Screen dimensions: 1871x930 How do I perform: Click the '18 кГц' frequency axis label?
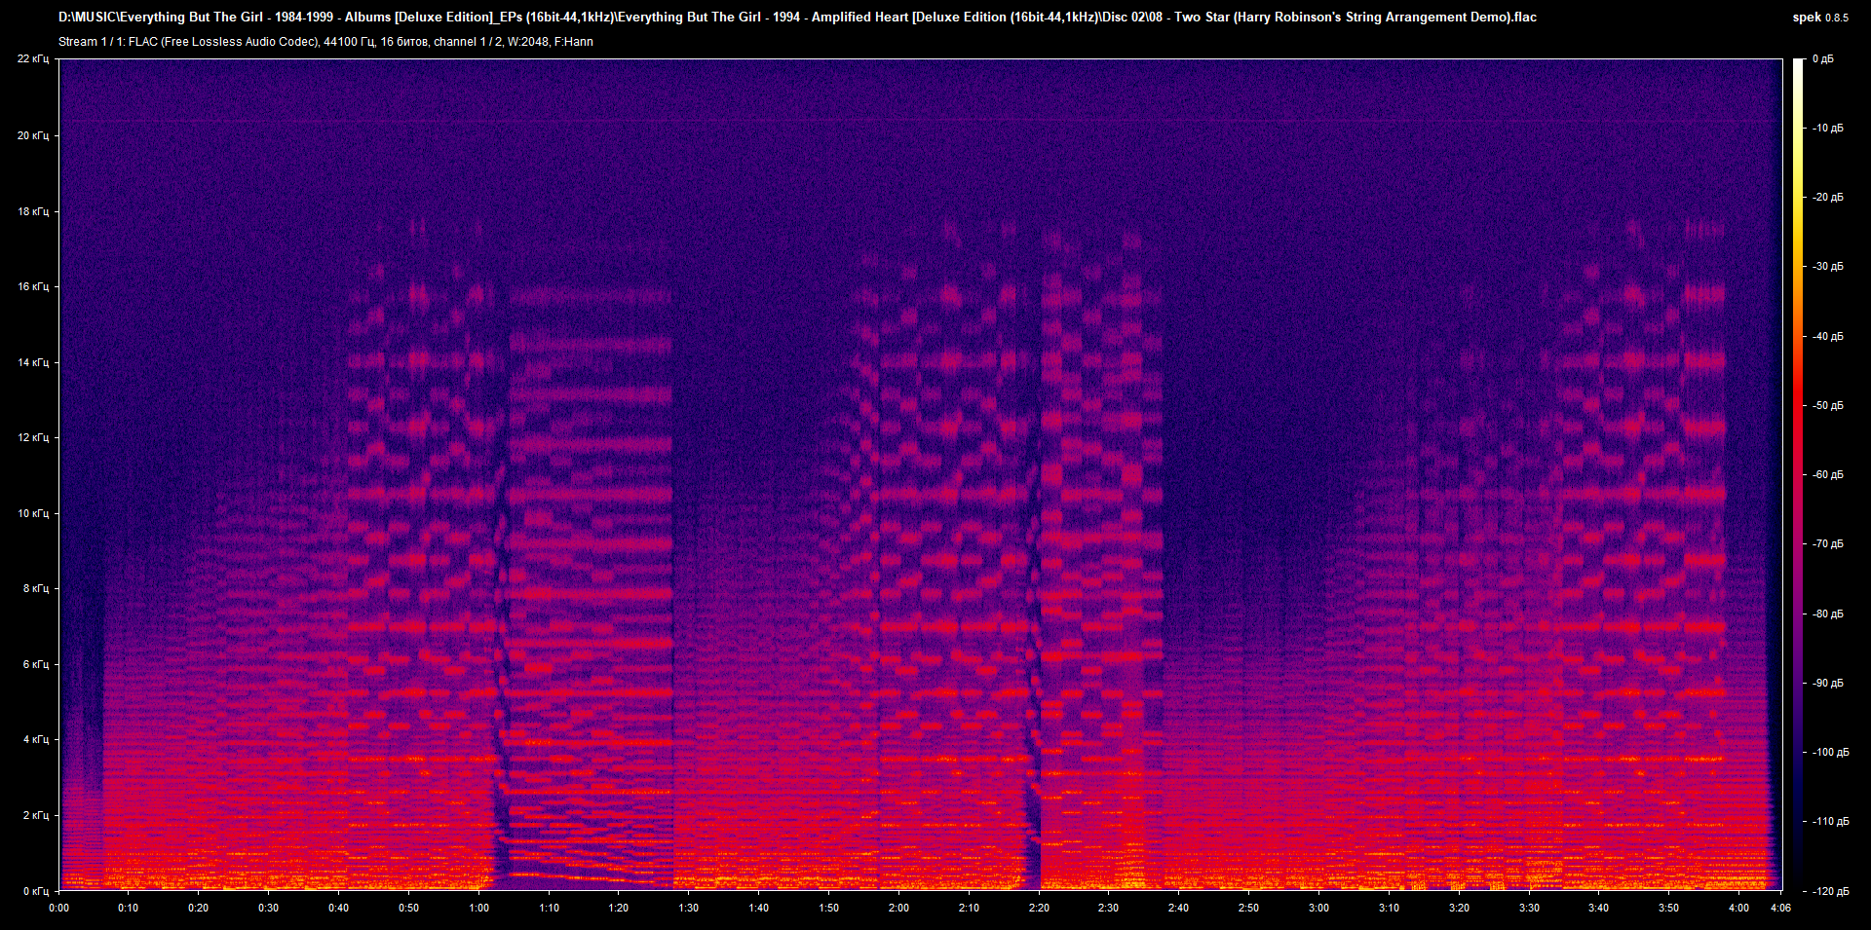click(33, 211)
